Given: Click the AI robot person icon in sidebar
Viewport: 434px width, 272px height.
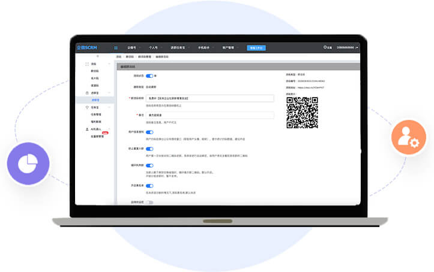Looking at the screenshot, I should pyautogui.click(x=87, y=129).
